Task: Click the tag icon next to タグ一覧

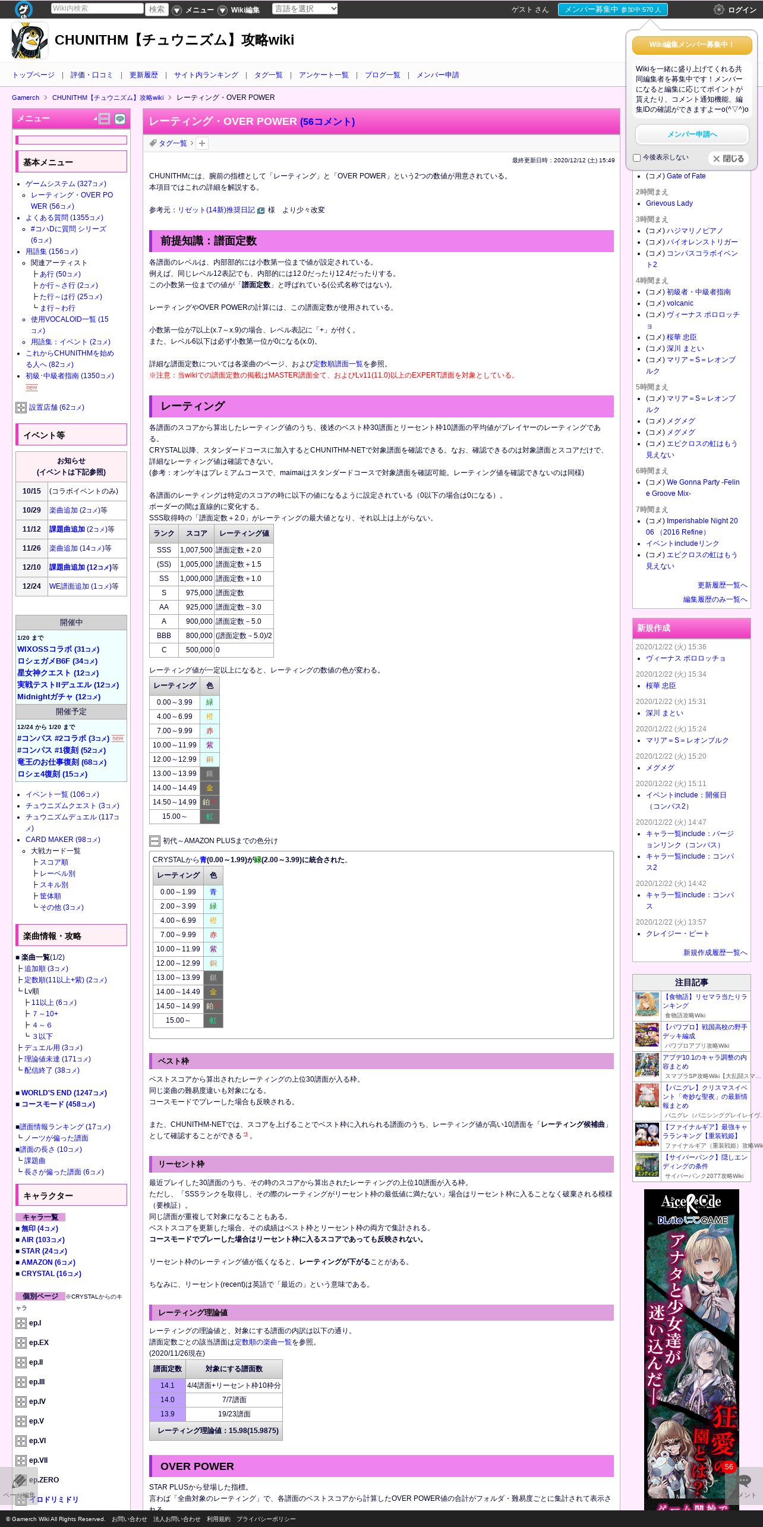Action: (153, 143)
